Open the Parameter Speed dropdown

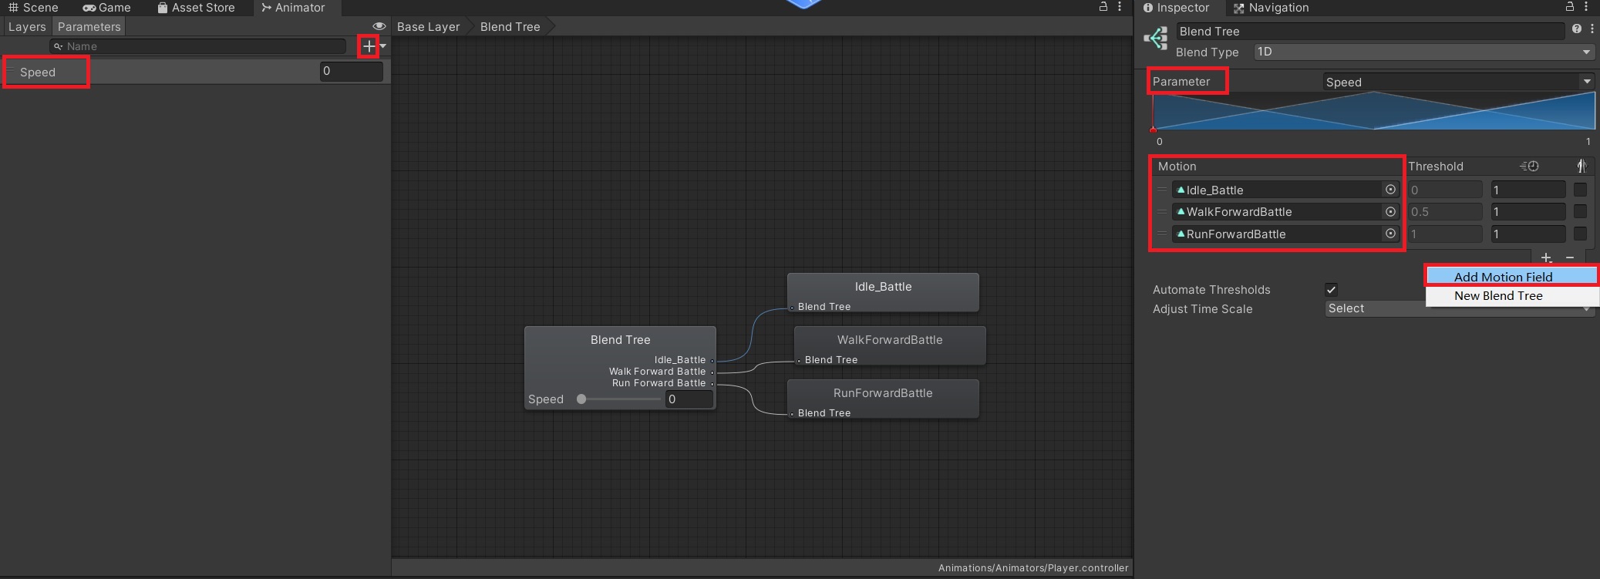coord(1457,82)
